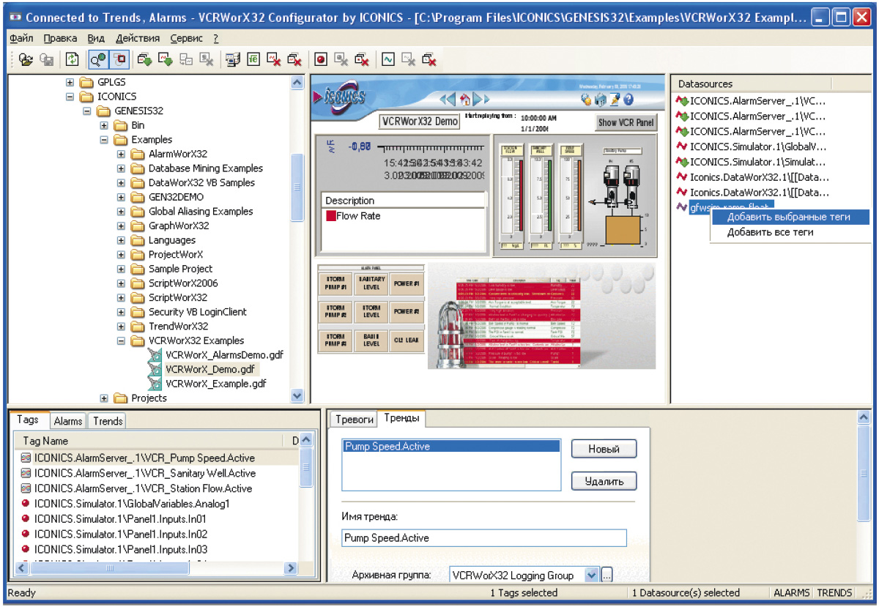Click icon of ICONICS.Simulator.1\GlobalV... datasource

tap(682, 146)
